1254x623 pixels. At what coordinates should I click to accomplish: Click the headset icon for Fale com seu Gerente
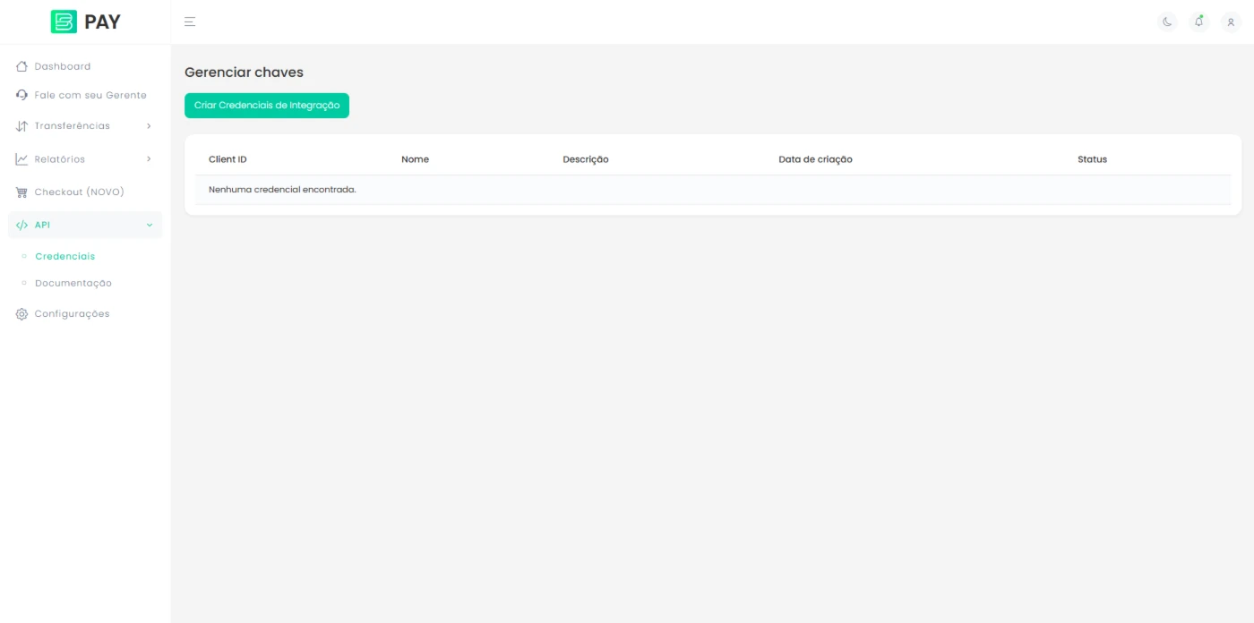(x=22, y=95)
